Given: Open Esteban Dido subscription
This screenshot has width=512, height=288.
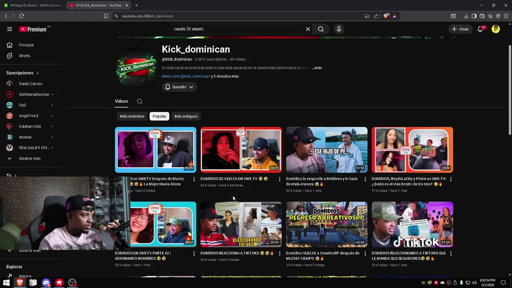Looking at the screenshot, I should pos(30,126).
